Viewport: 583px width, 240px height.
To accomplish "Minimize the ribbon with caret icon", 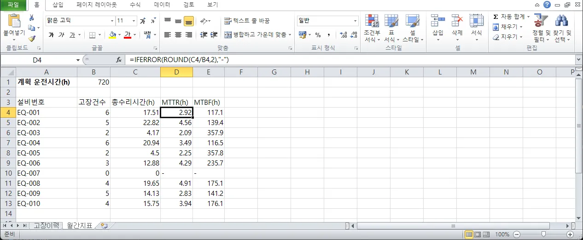I will [x=537, y=5].
